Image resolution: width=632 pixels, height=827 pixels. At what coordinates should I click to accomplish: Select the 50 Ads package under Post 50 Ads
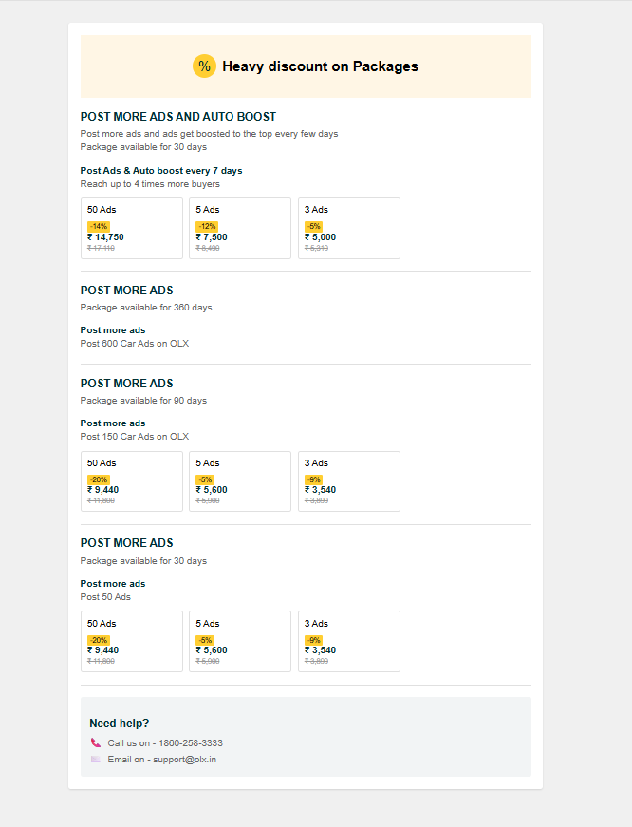[x=132, y=641]
